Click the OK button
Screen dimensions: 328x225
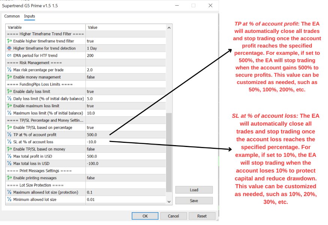point(145,216)
